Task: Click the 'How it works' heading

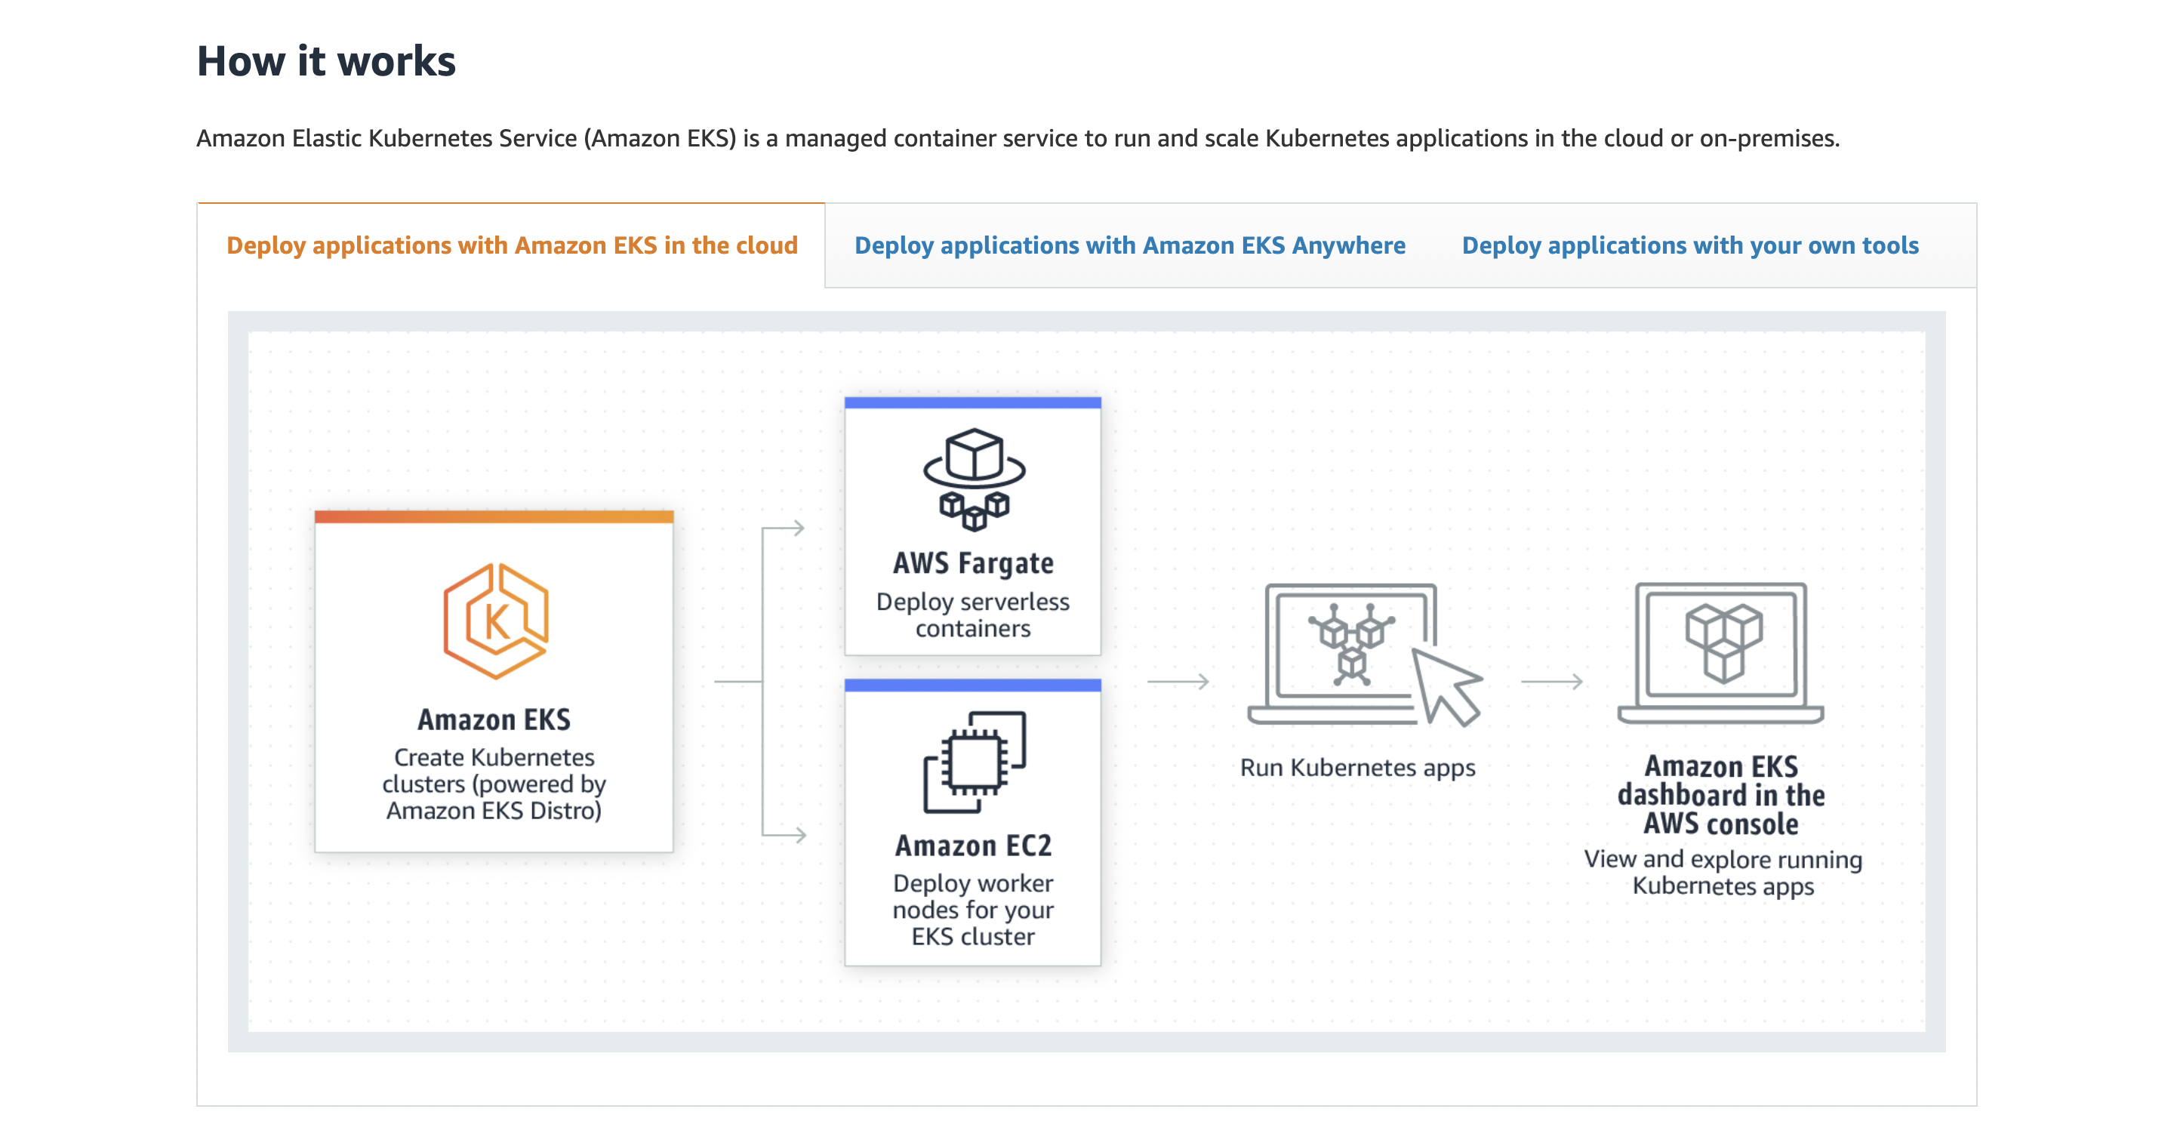Action: click(x=326, y=61)
